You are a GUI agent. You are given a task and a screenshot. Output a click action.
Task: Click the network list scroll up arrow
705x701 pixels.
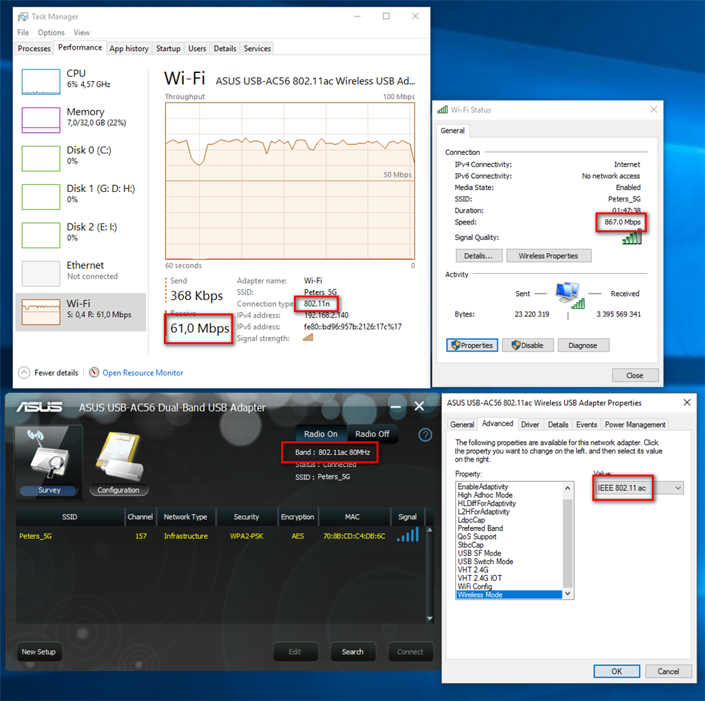tap(430, 530)
